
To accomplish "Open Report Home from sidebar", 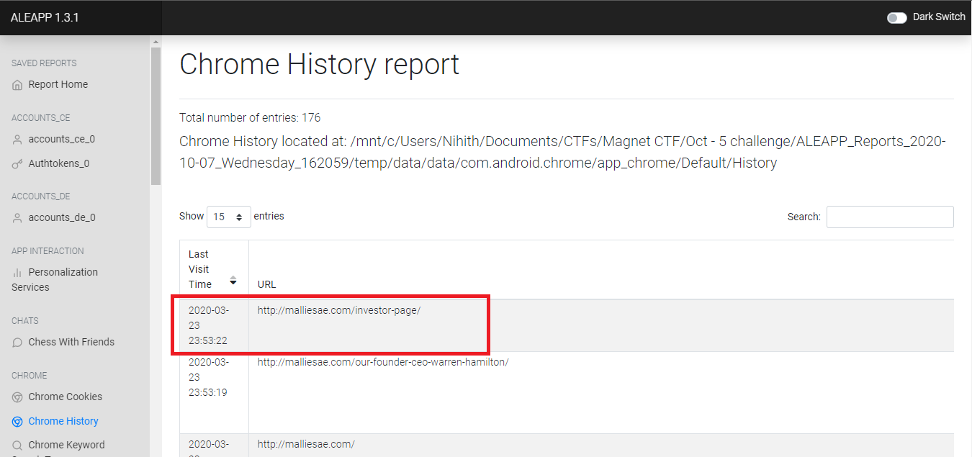I will pos(58,84).
